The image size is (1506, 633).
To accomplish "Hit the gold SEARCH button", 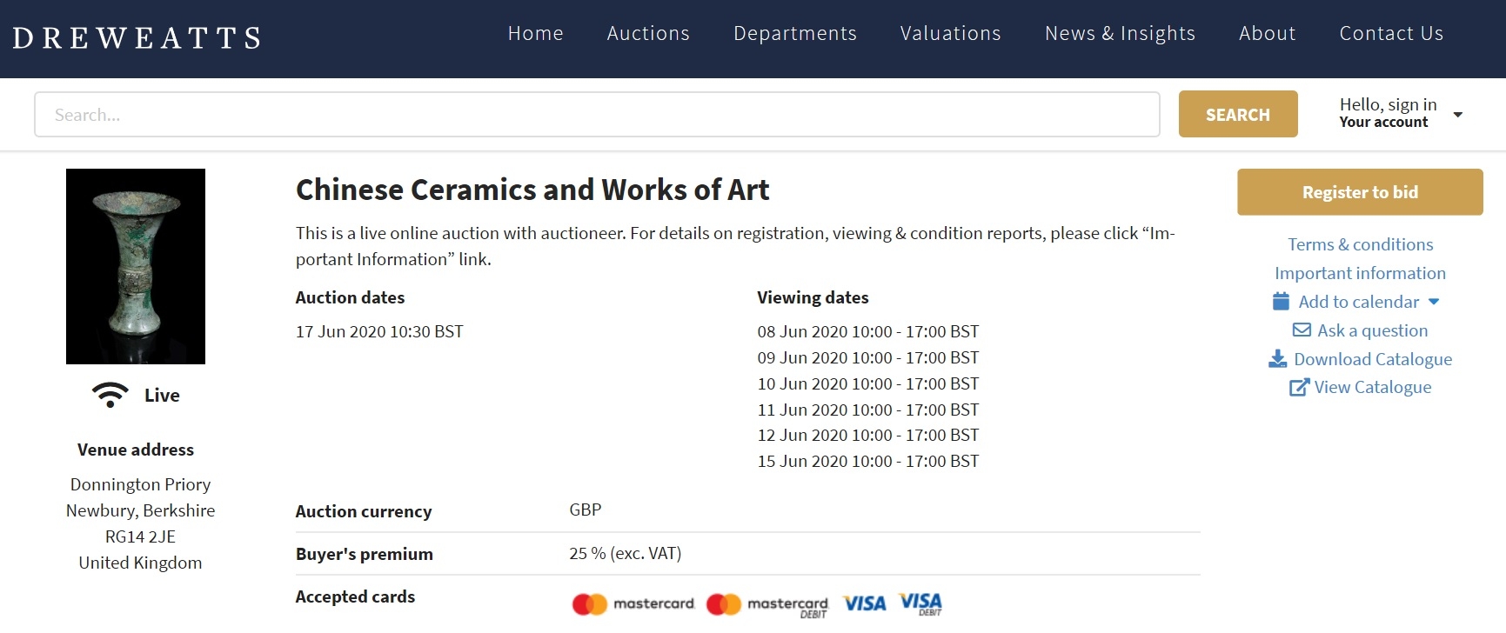I will click(1237, 114).
